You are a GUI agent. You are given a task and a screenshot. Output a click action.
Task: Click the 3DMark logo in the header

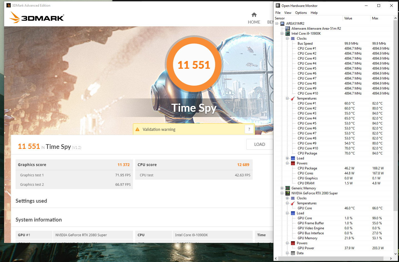[37, 17]
